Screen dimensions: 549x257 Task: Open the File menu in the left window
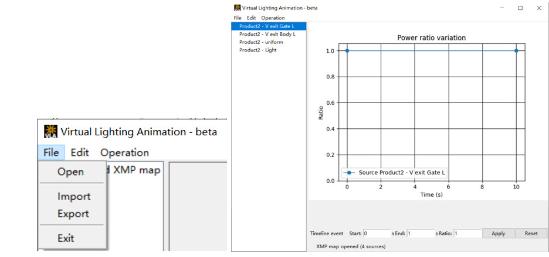[x=51, y=153]
